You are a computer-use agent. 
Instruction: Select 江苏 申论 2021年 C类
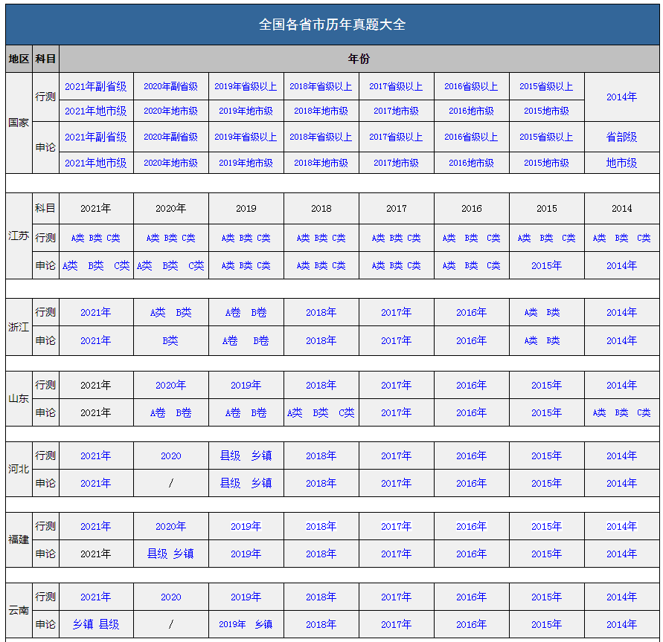(122, 265)
